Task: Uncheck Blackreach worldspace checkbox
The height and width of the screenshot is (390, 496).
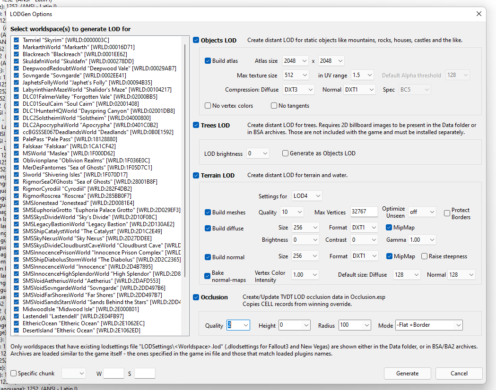Action: [x=17, y=54]
